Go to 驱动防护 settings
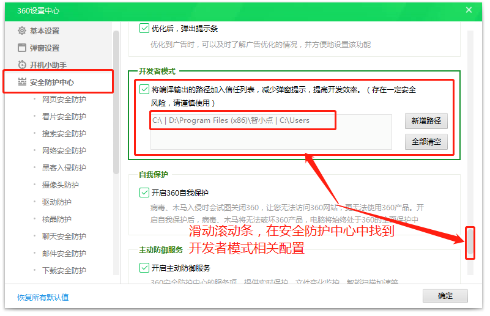 click(56, 202)
